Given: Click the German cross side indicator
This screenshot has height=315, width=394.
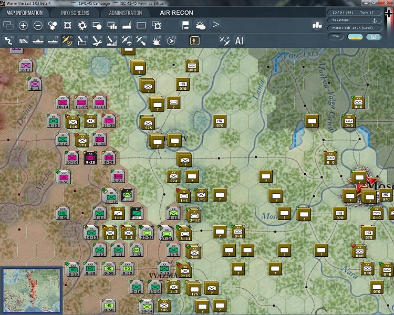Looking at the screenshot, I should pyautogui.click(x=388, y=13).
